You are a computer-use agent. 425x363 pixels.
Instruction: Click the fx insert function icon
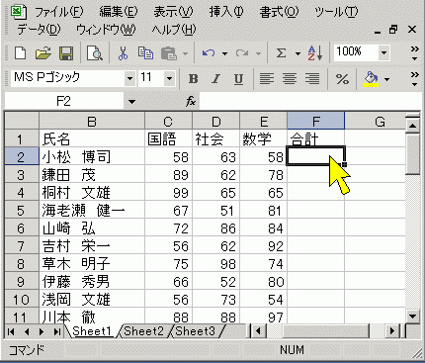pos(191,101)
